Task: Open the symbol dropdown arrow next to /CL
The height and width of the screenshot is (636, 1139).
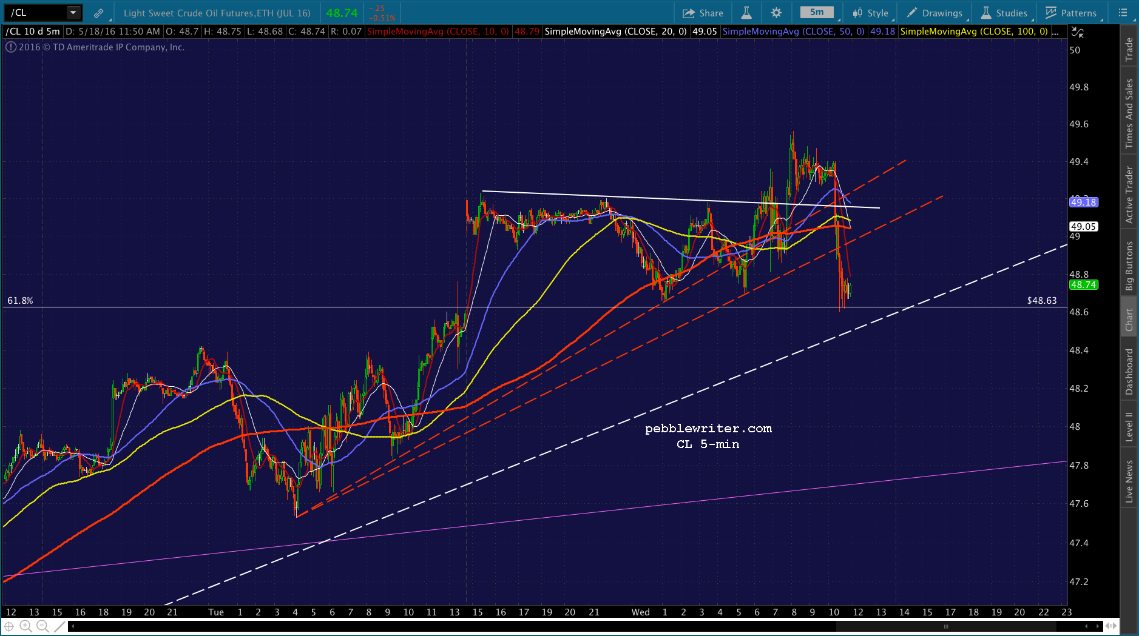Action: click(x=73, y=13)
